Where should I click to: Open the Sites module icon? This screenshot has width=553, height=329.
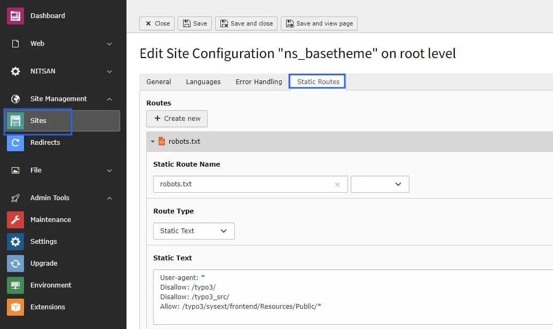(15, 121)
